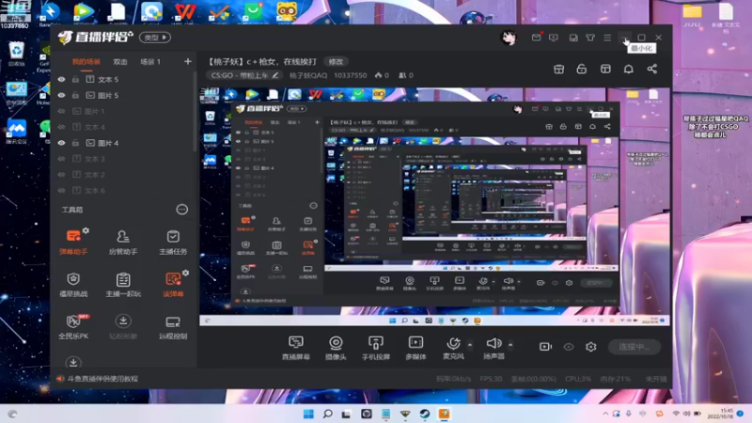Click the record video camera icon

pos(545,346)
